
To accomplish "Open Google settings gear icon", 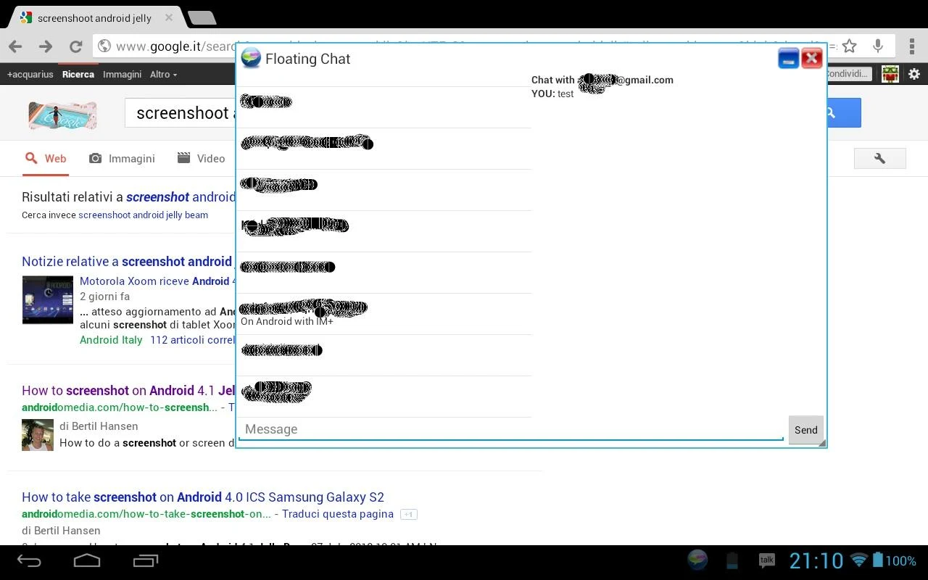I will (x=914, y=74).
